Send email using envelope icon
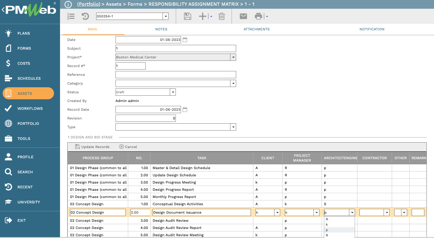 (x=243, y=16)
